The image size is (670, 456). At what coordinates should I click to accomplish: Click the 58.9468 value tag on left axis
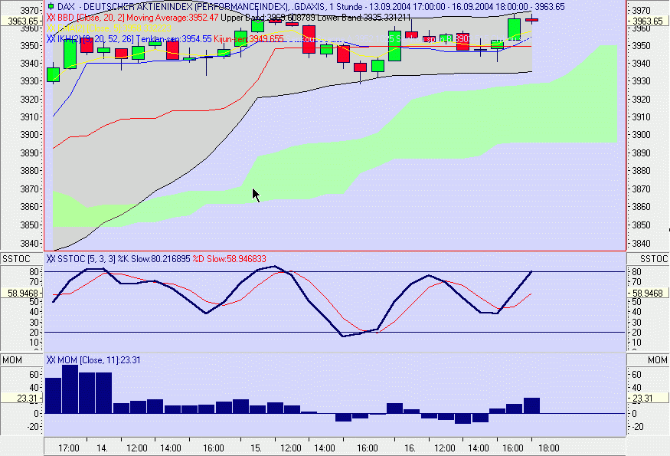pyautogui.click(x=21, y=293)
